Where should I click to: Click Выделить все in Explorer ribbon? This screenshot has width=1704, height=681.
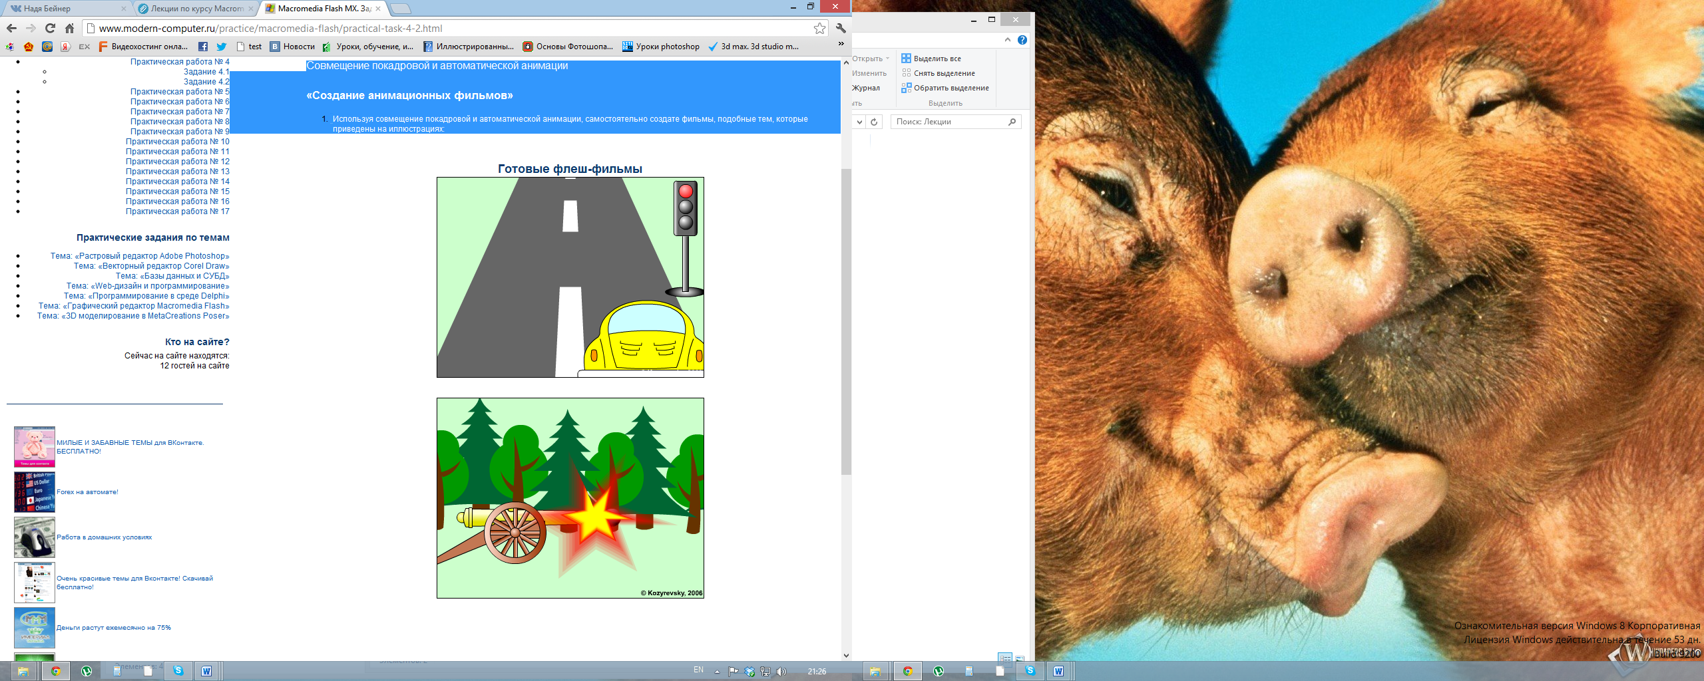931,59
